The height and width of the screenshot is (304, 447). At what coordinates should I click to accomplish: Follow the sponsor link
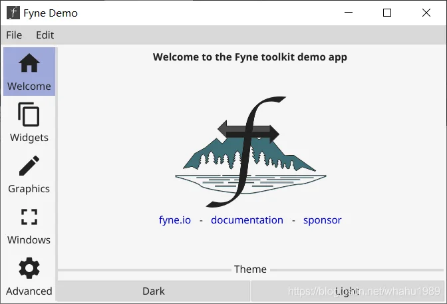(322, 220)
